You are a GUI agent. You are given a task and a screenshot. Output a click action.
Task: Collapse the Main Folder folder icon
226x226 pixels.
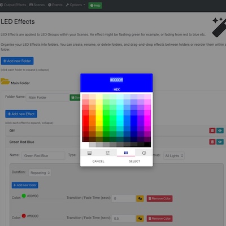point(5,81)
